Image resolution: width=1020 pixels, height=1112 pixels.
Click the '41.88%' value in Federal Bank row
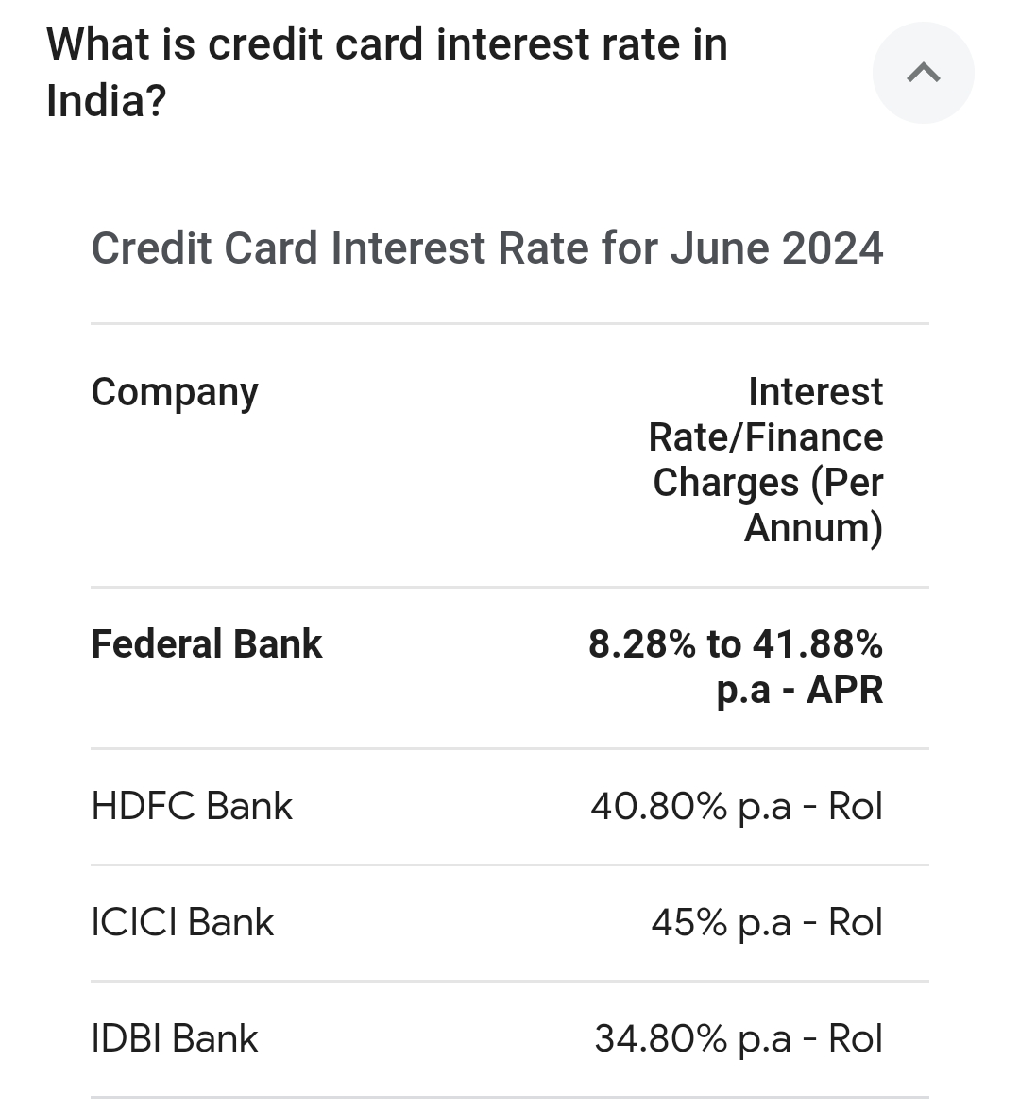818,644
